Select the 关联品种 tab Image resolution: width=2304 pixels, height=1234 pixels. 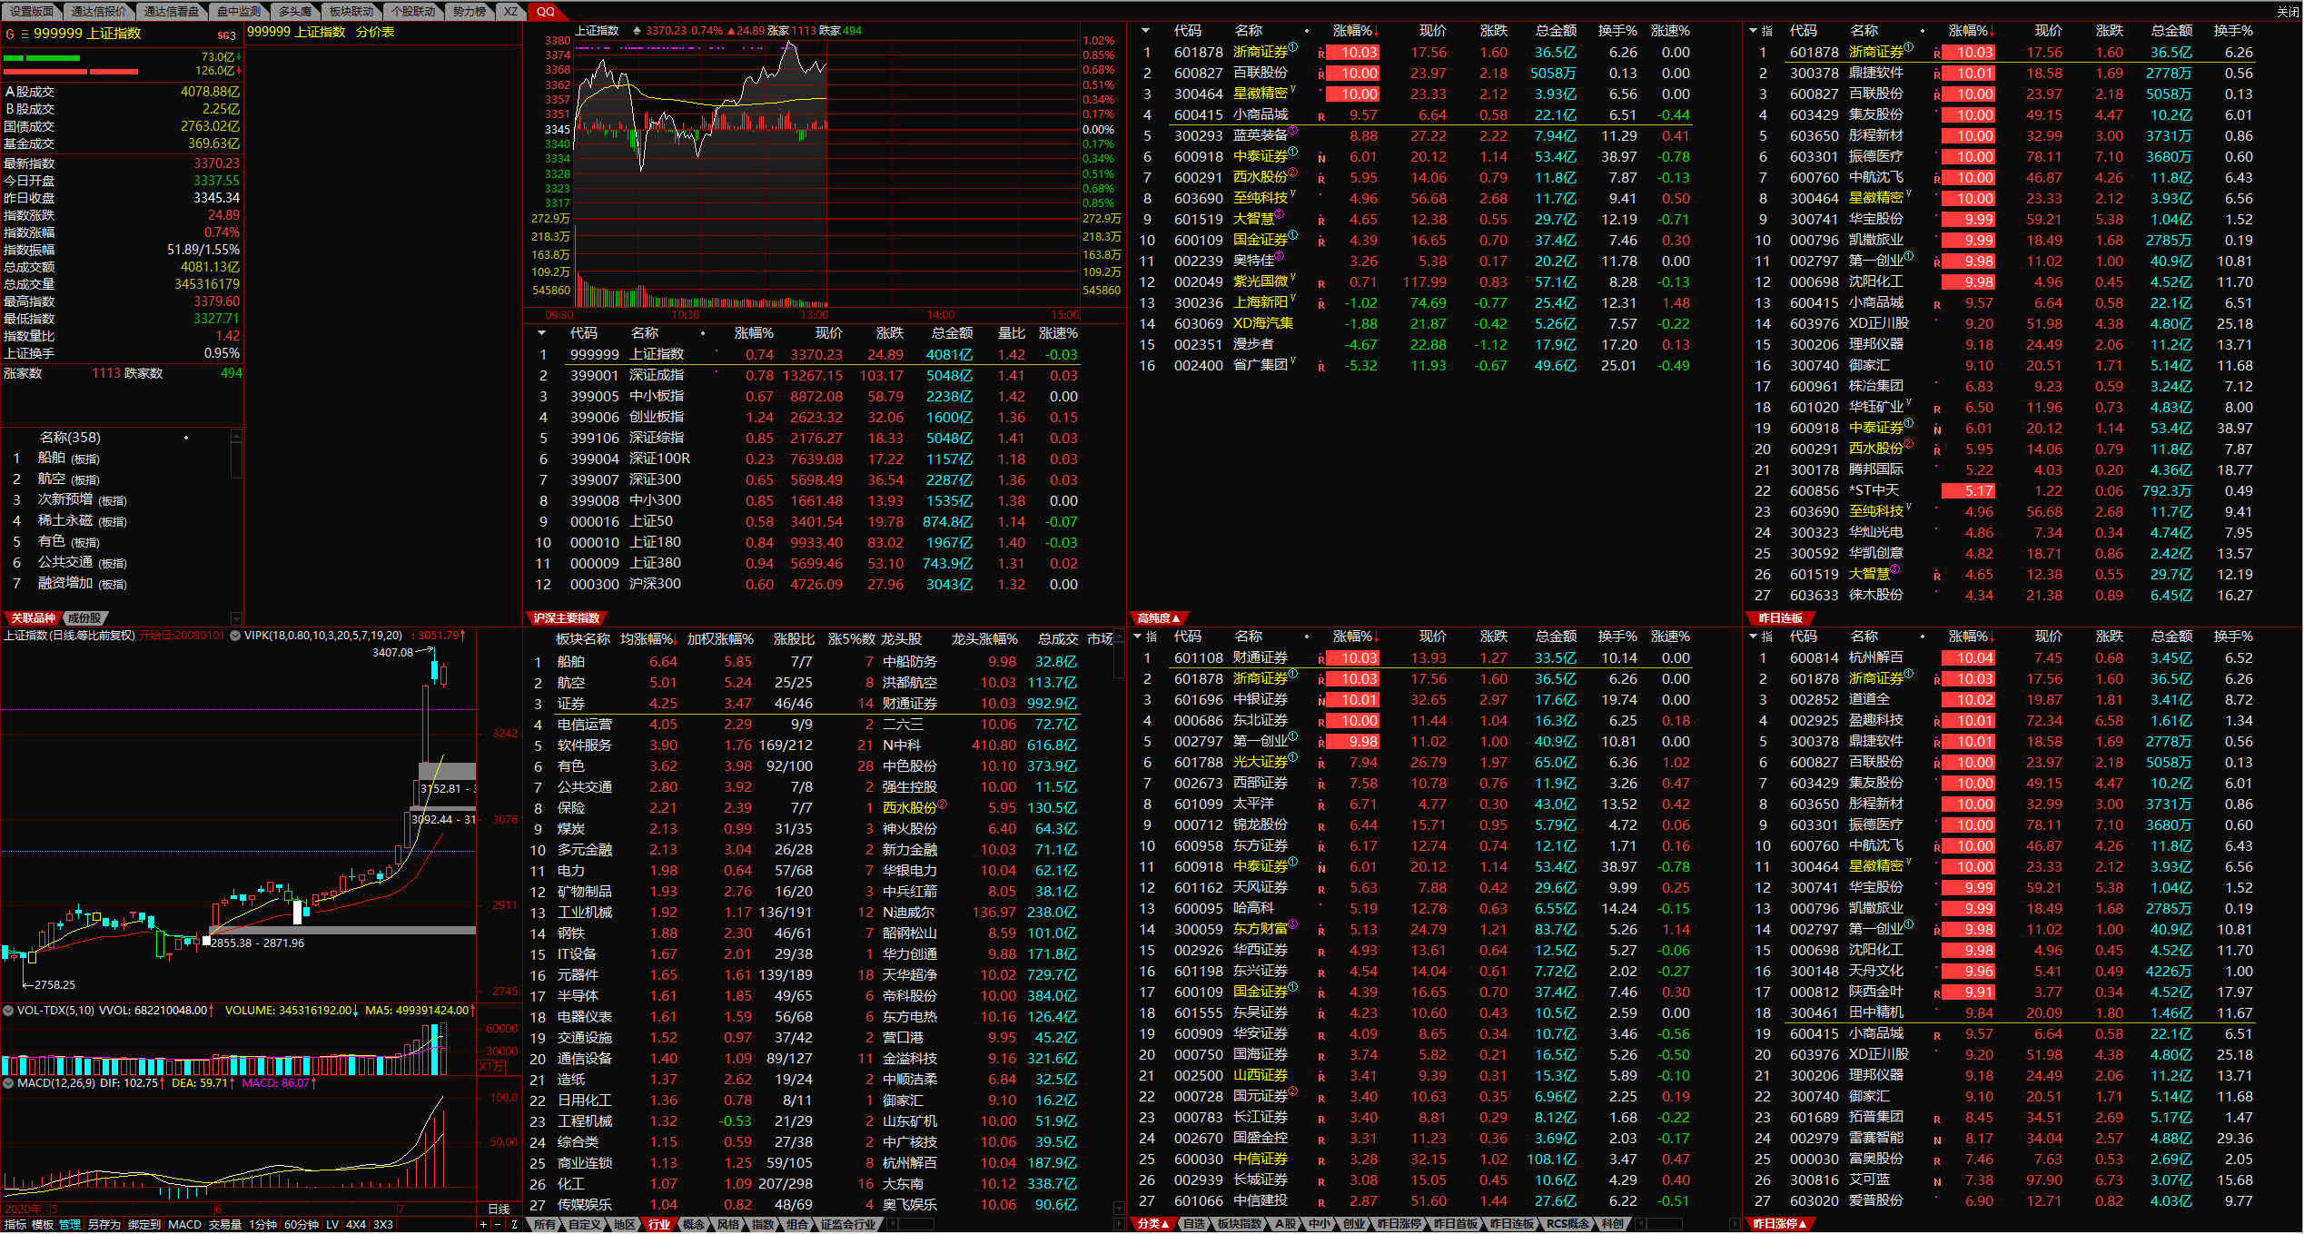(x=33, y=618)
